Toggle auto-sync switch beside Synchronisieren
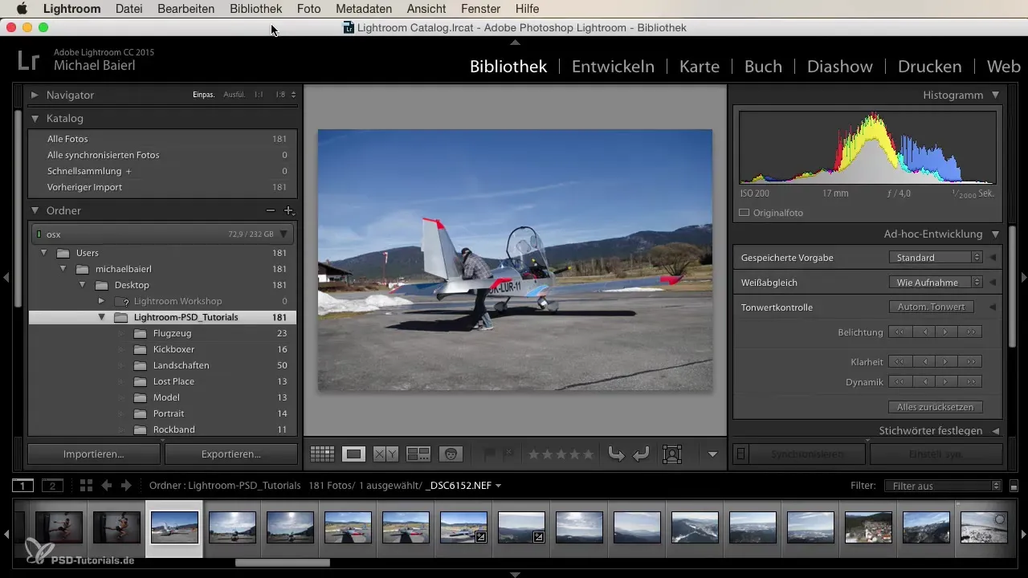The height and width of the screenshot is (578, 1028). 740,454
